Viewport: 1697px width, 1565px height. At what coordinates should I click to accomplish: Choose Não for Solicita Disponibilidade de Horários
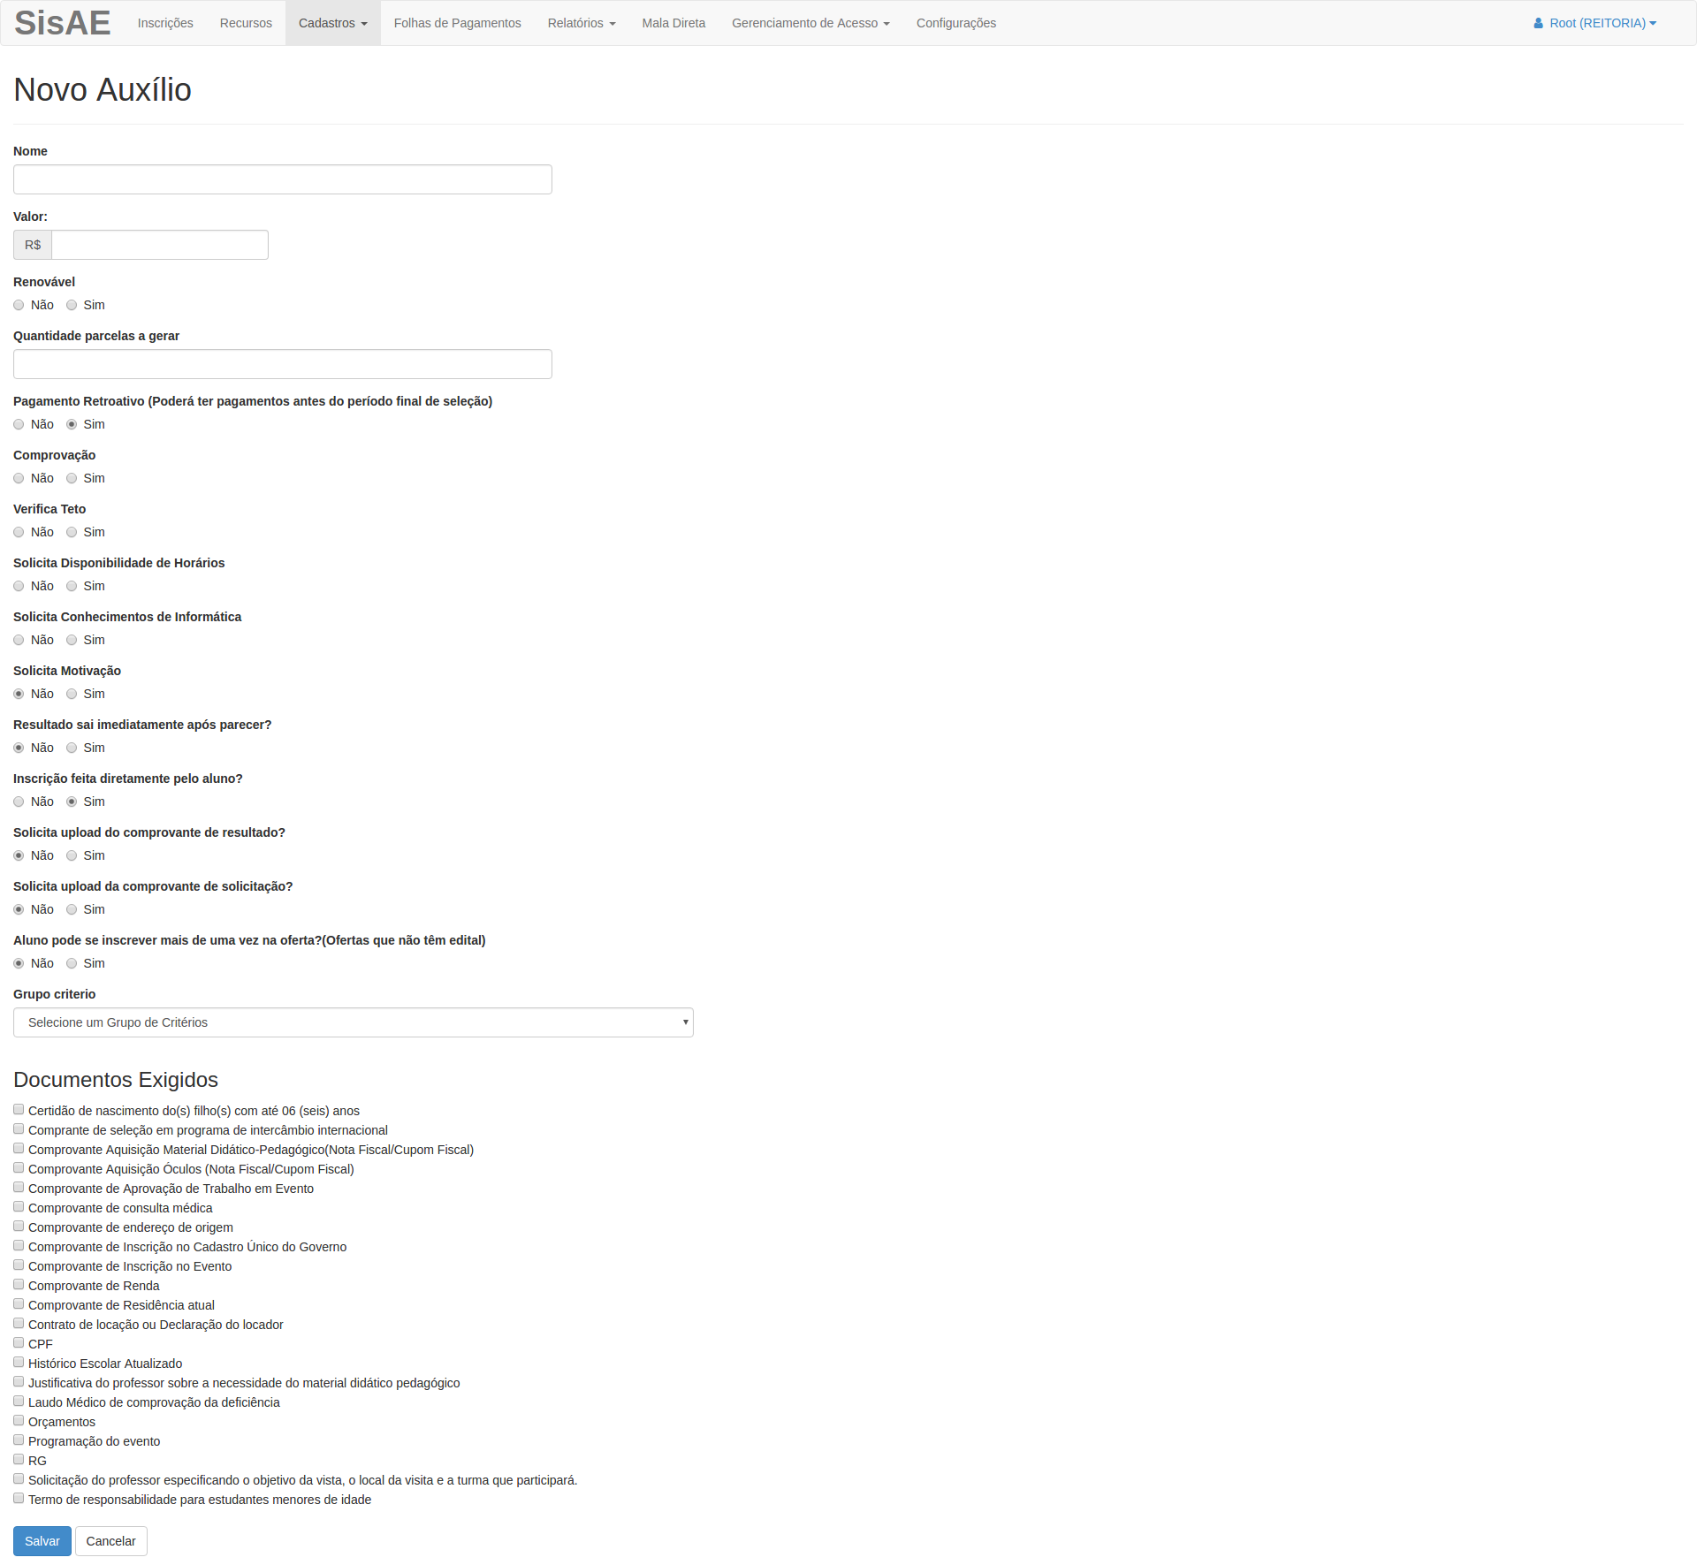(x=19, y=586)
